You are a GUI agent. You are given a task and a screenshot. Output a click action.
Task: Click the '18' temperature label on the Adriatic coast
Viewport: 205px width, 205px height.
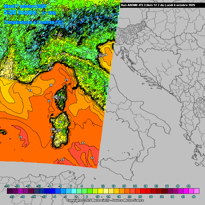coord(105,55)
